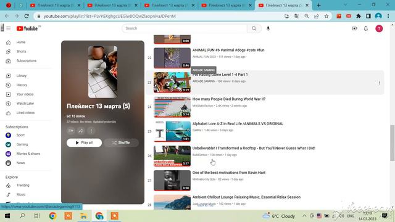The width and height of the screenshot is (395, 222).
Task: Open Chrome three-dot menu
Action: click(388, 16)
